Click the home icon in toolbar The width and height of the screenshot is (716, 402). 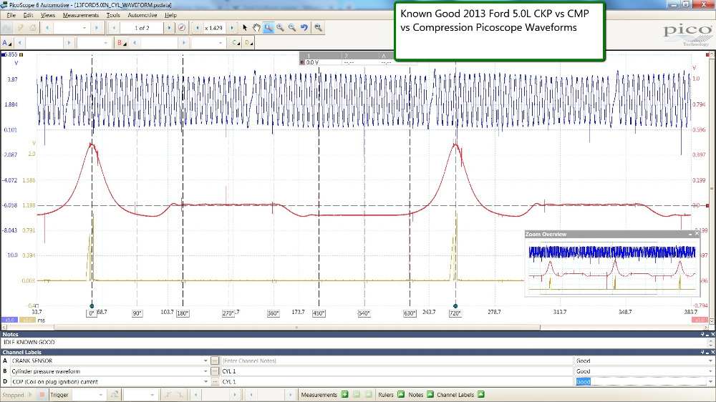pyautogui.click(x=32, y=28)
